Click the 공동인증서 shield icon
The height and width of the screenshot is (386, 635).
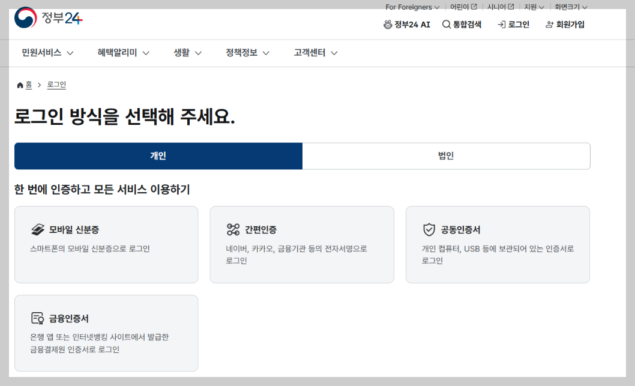pyautogui.click(x=429, y=230)
